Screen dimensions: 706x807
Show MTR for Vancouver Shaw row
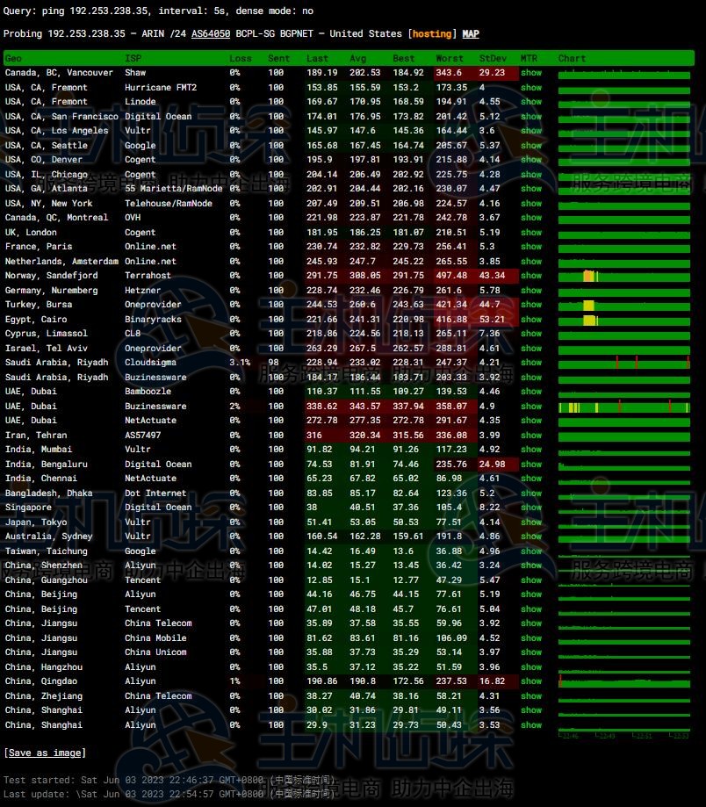pos(531,73)
